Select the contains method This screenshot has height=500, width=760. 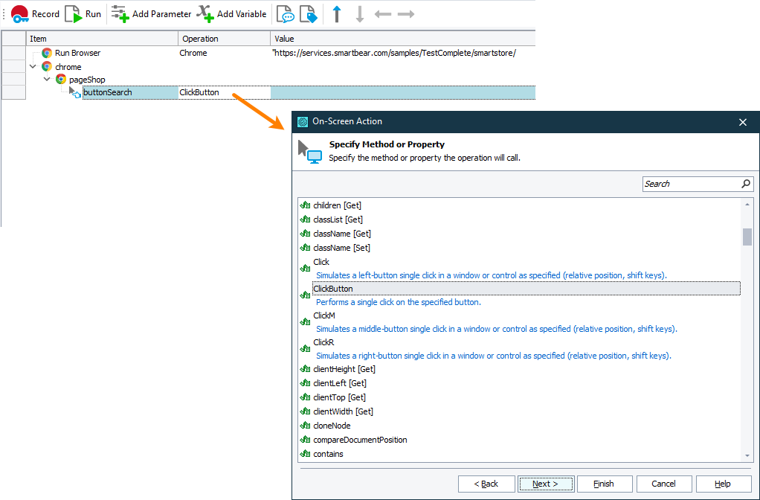point(328,453)
